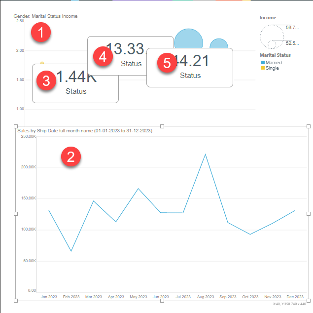Click the red numbered marker 1

pos(41,32)
